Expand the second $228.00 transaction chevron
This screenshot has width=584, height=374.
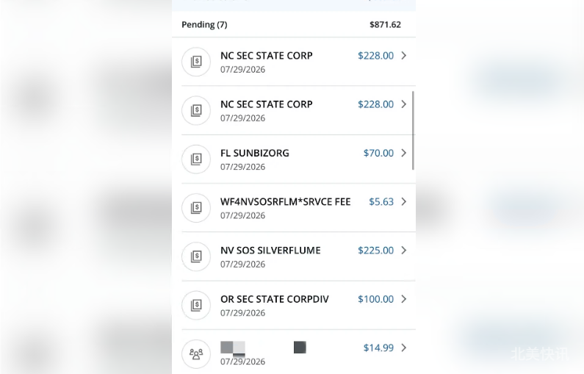[x=404, y=104]
